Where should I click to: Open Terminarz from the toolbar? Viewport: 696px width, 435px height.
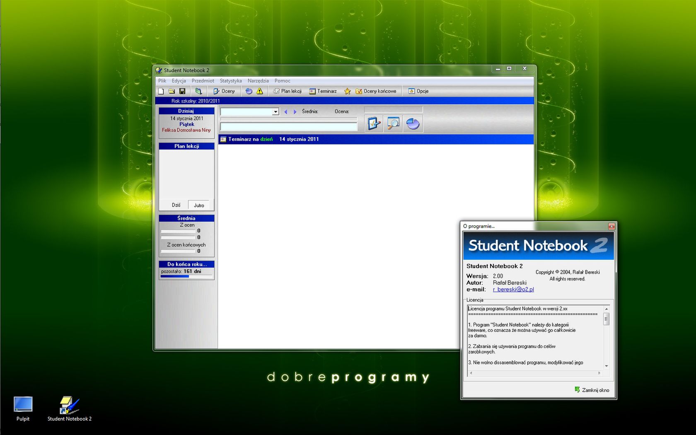(324, 91)
